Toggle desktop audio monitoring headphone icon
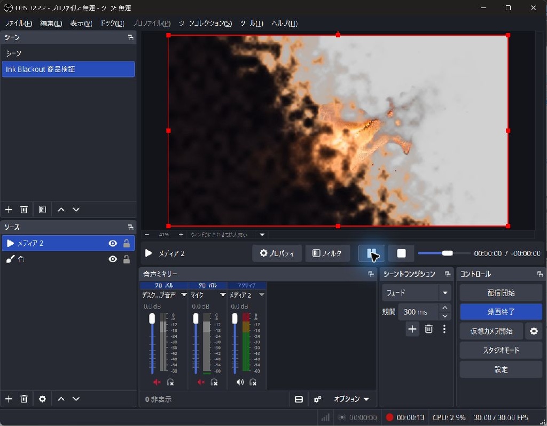 coord(170,382)
